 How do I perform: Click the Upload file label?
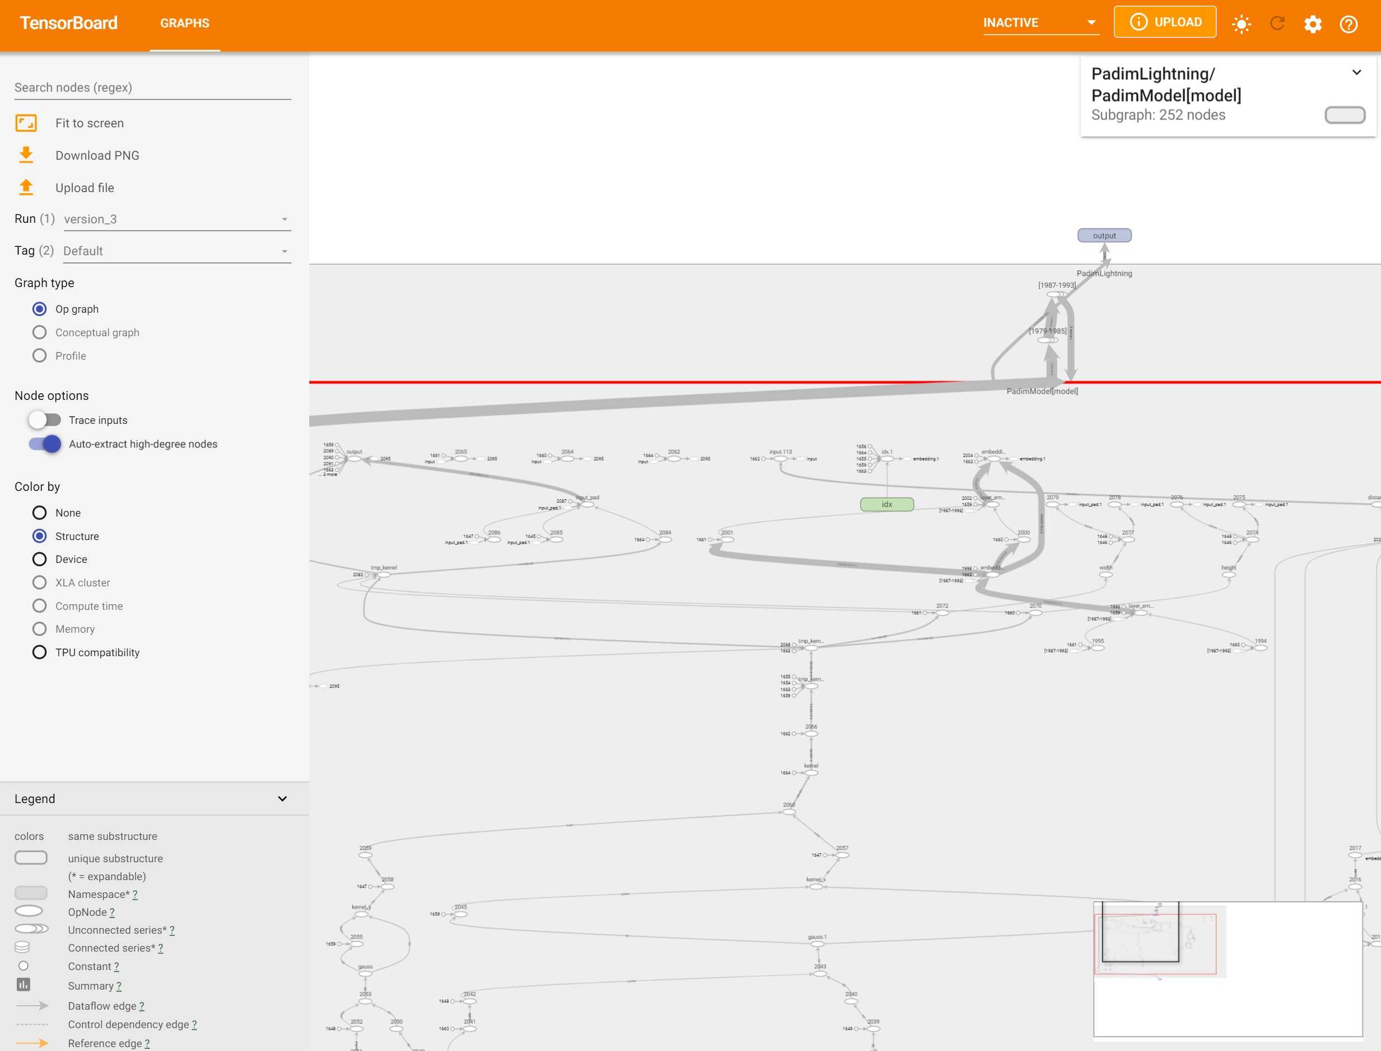pyautogui.click(x=84, y=188)
